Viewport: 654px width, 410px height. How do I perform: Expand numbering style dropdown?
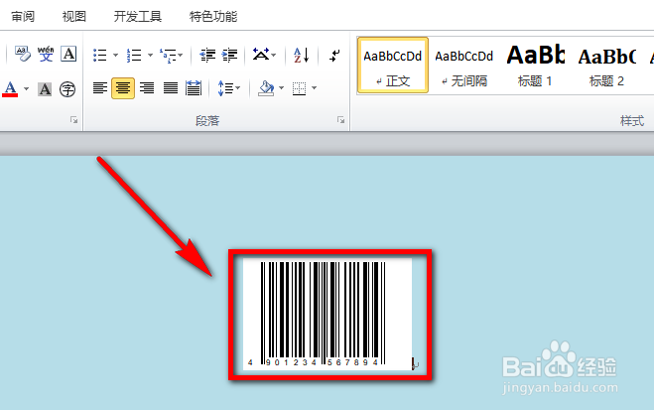150,55
